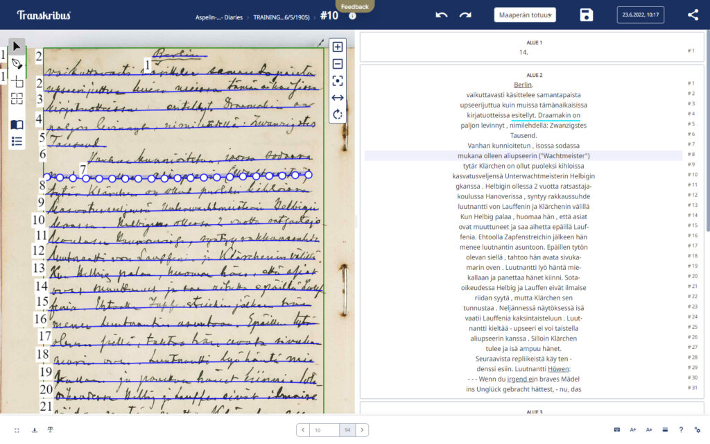Select line 'Kun Helbig palaa , huomaa hän , että asiat'
The image size is (710, 444).
pyautogui.click(x=523, y=216)
